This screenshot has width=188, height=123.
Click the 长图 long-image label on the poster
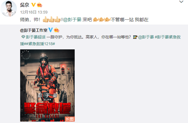coord(70,119)
